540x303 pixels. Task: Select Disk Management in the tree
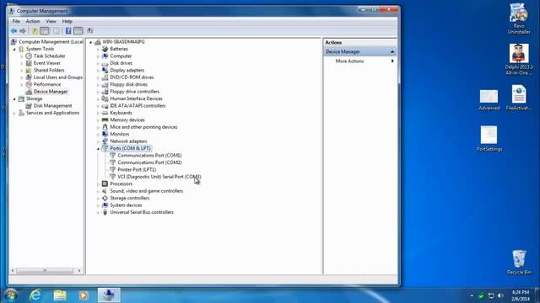[52, 106]
